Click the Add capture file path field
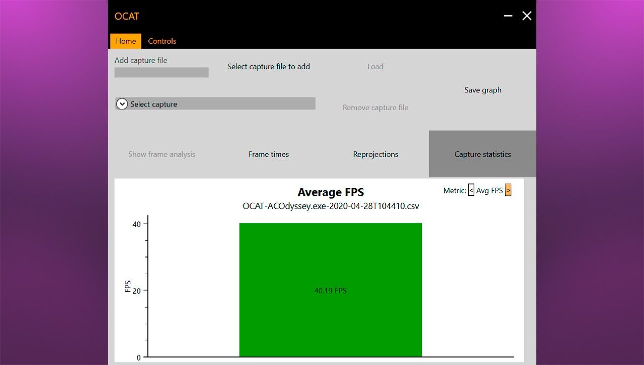Viewport: 644px width, 365px height. 162,72
